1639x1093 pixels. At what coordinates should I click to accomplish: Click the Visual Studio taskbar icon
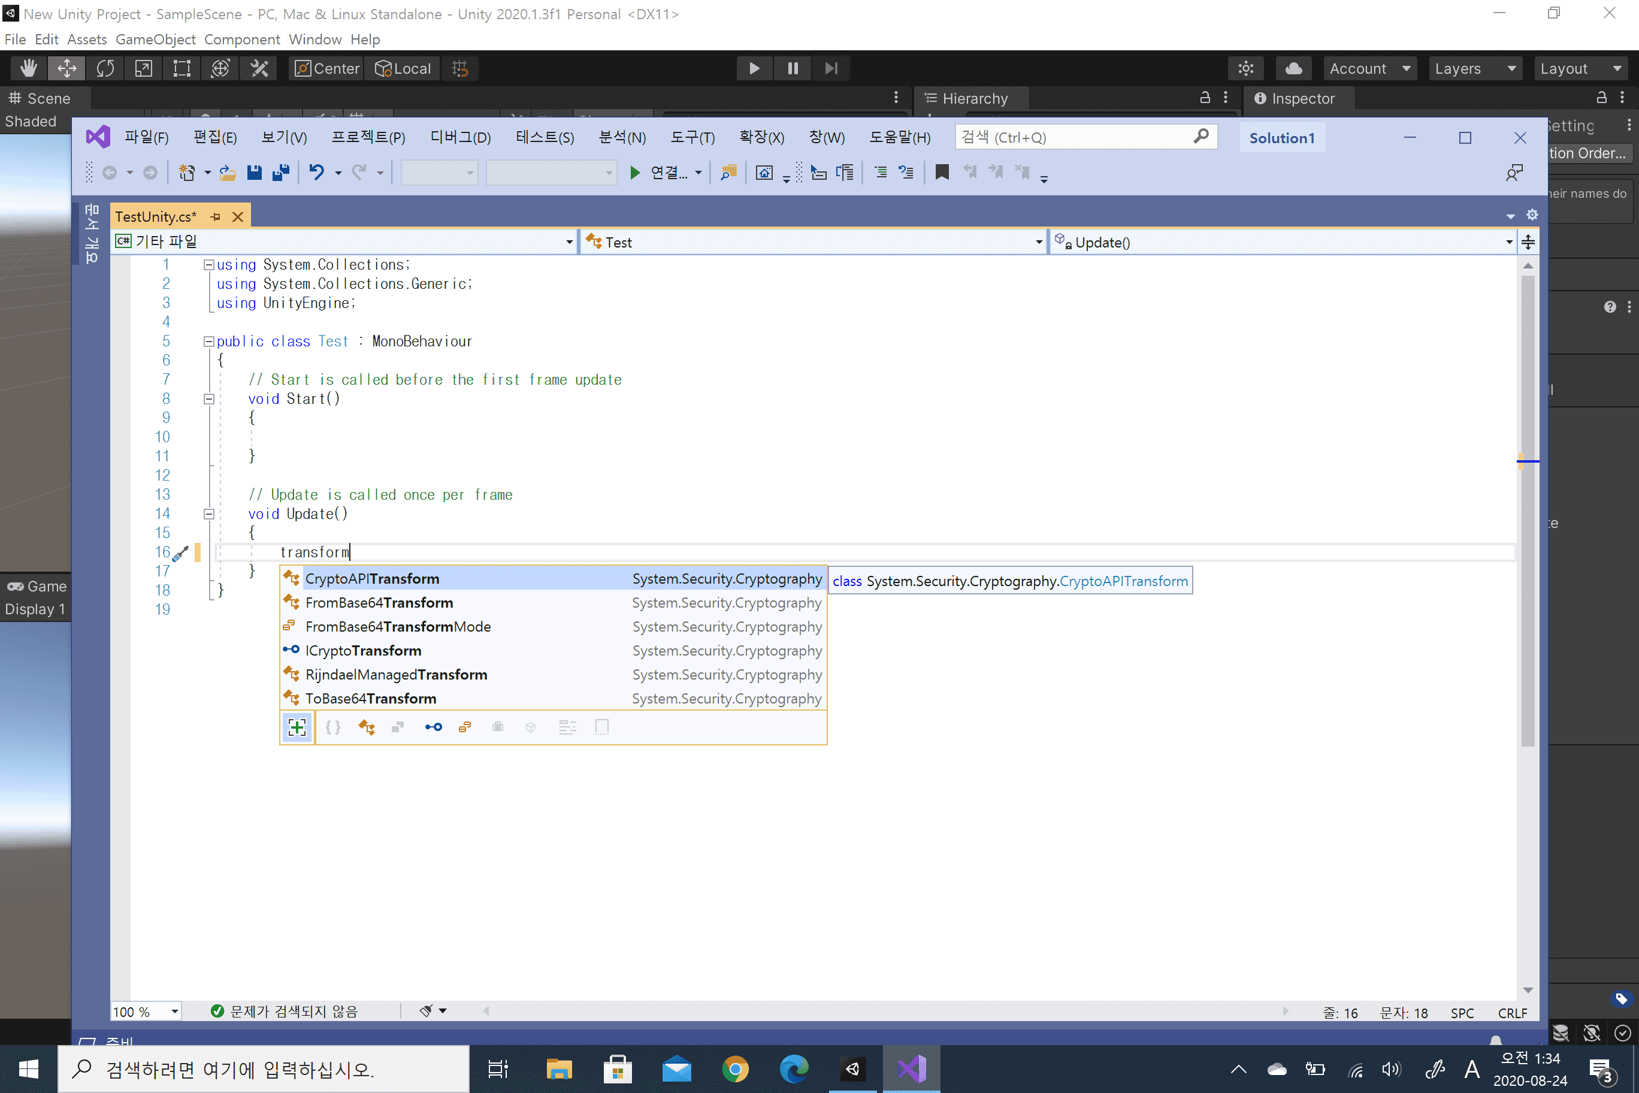(911, 1068)
